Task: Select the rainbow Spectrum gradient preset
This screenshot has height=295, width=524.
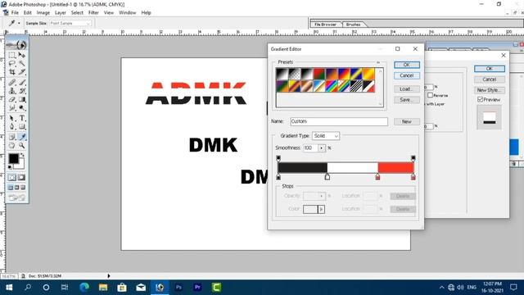Action: click(332, 86)
